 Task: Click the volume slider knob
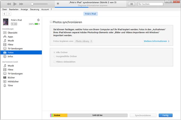coord(32,4)
